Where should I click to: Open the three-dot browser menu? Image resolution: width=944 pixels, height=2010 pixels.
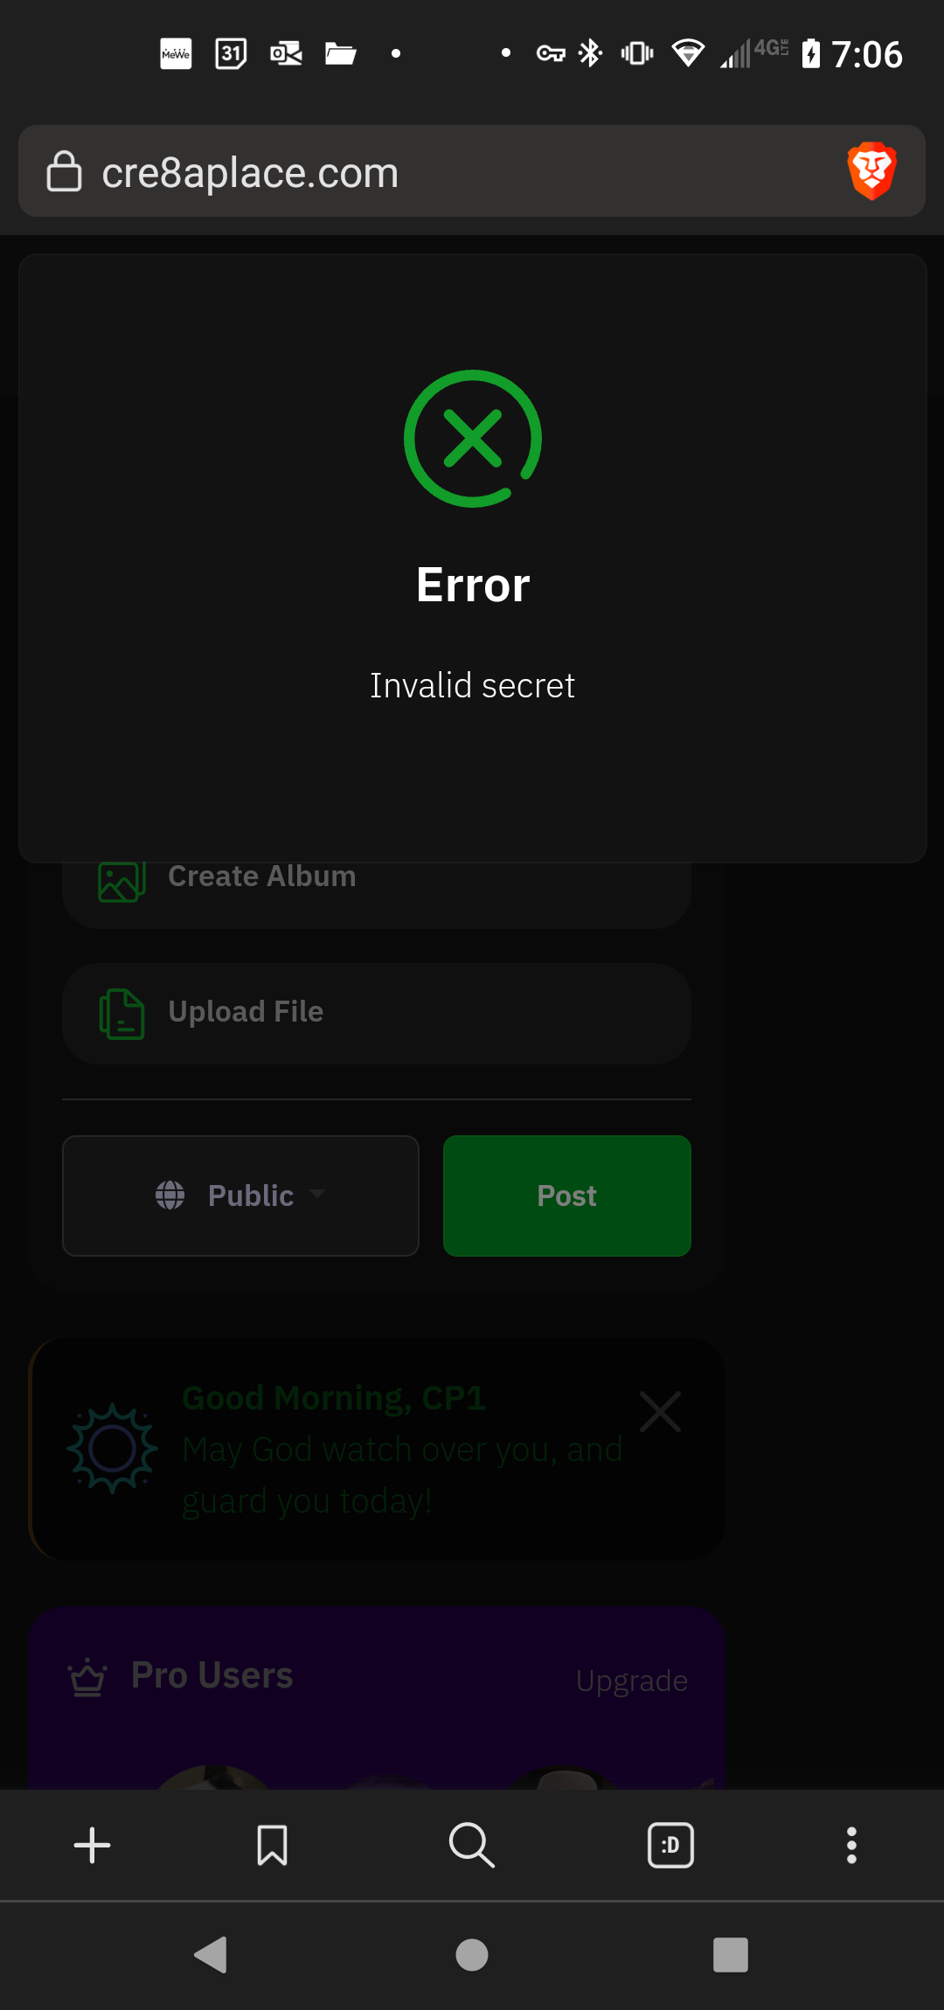pyautogui.click(x=851, y=1845)
